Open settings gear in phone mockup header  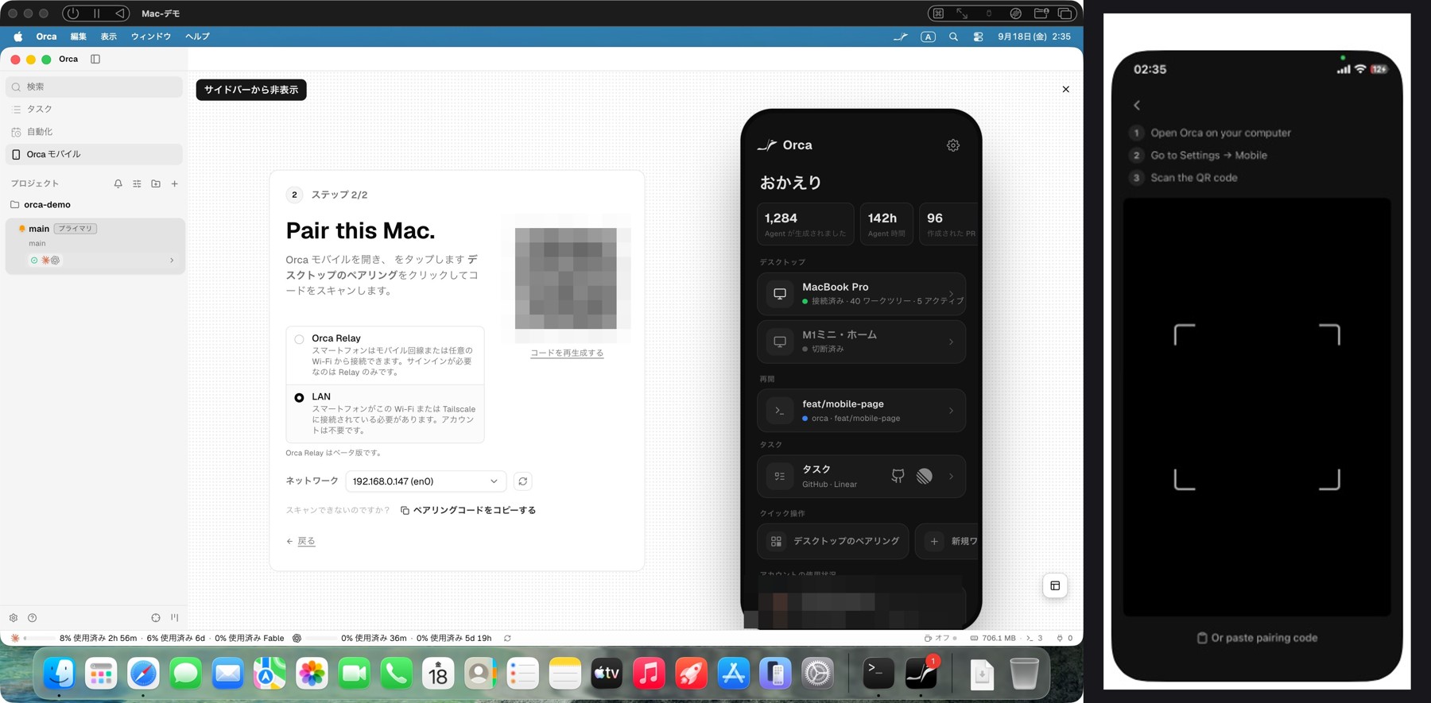pos(953,145)
